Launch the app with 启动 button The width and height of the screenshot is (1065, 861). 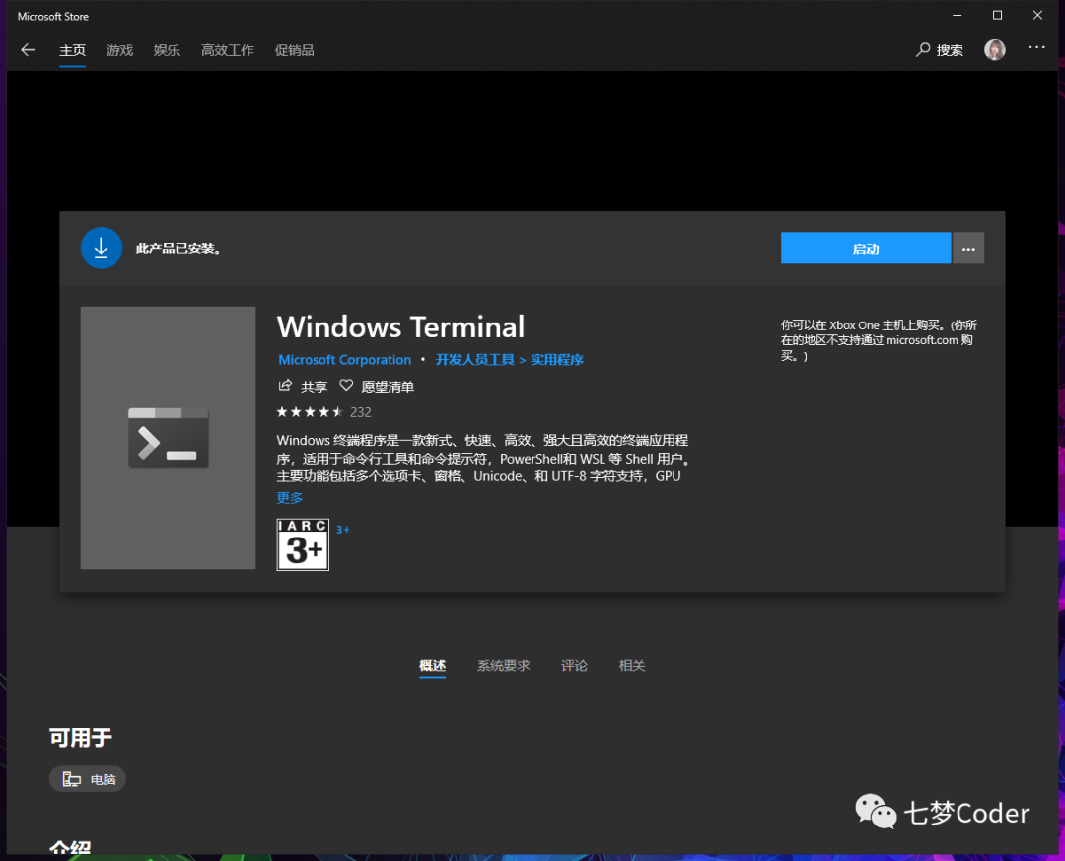coord(866,248)
